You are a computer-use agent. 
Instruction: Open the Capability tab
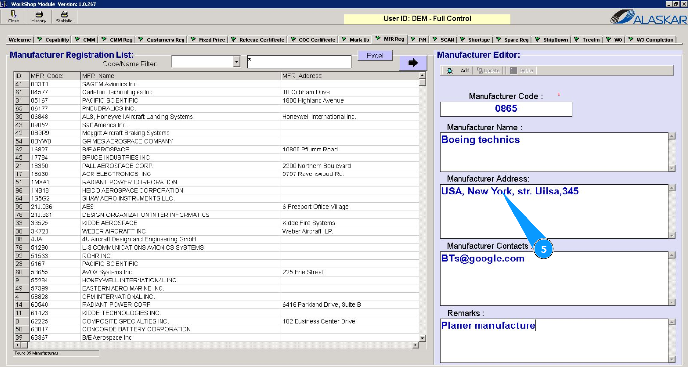point(54,40)
